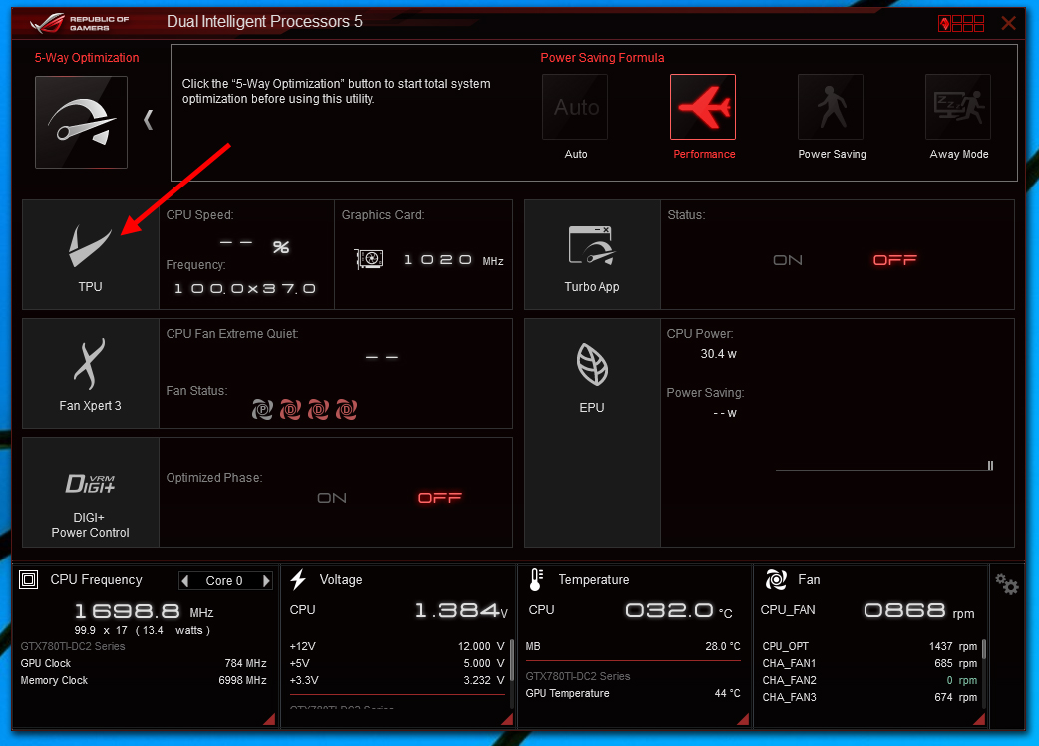Click the window layout grid icon

(961, 24)
